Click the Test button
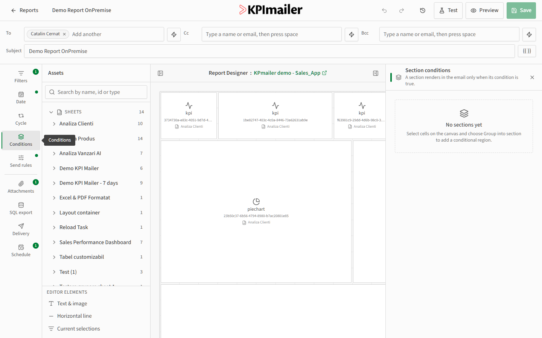Image resolution: width=542 pixels, height=338 pixels. (x=448, y=11)
